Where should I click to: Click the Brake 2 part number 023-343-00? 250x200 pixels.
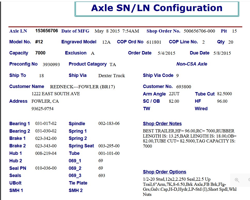click(46, 146)
